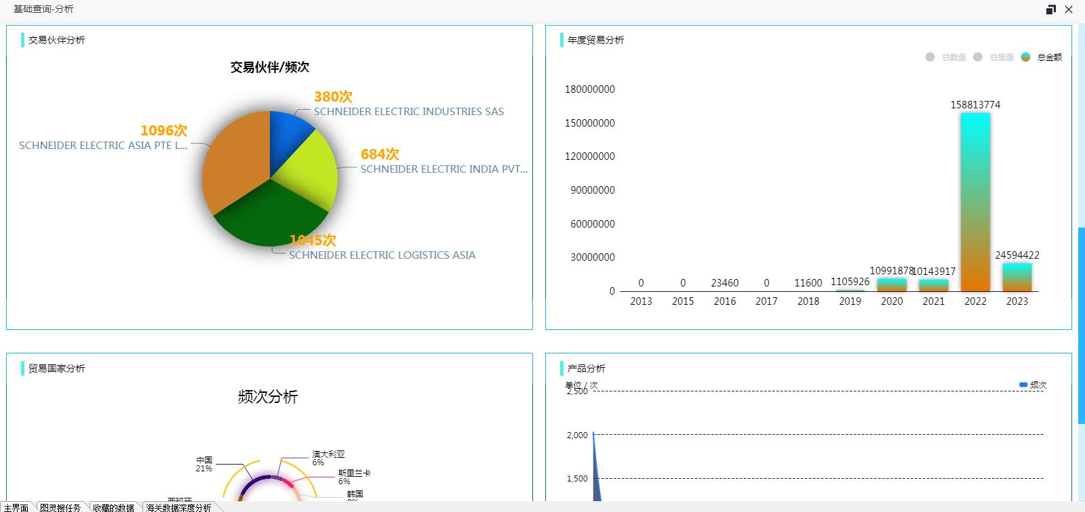Click the 2013 year axis label

point(641,301)
